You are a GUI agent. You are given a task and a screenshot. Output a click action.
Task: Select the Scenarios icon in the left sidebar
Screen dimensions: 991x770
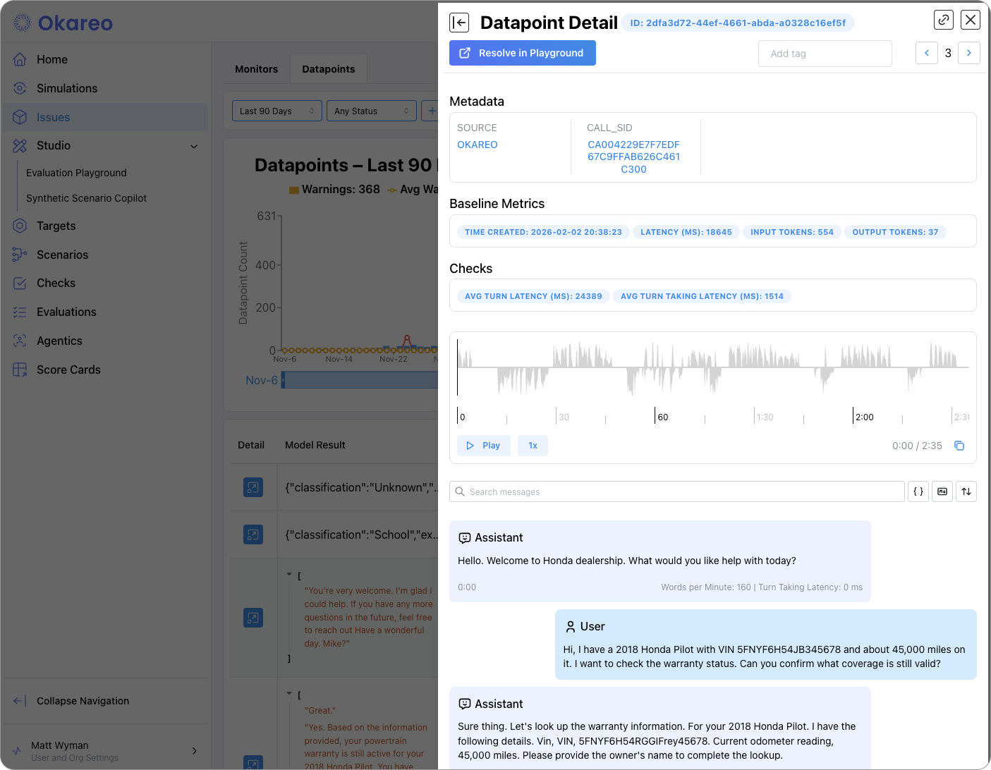coord(19,255)
